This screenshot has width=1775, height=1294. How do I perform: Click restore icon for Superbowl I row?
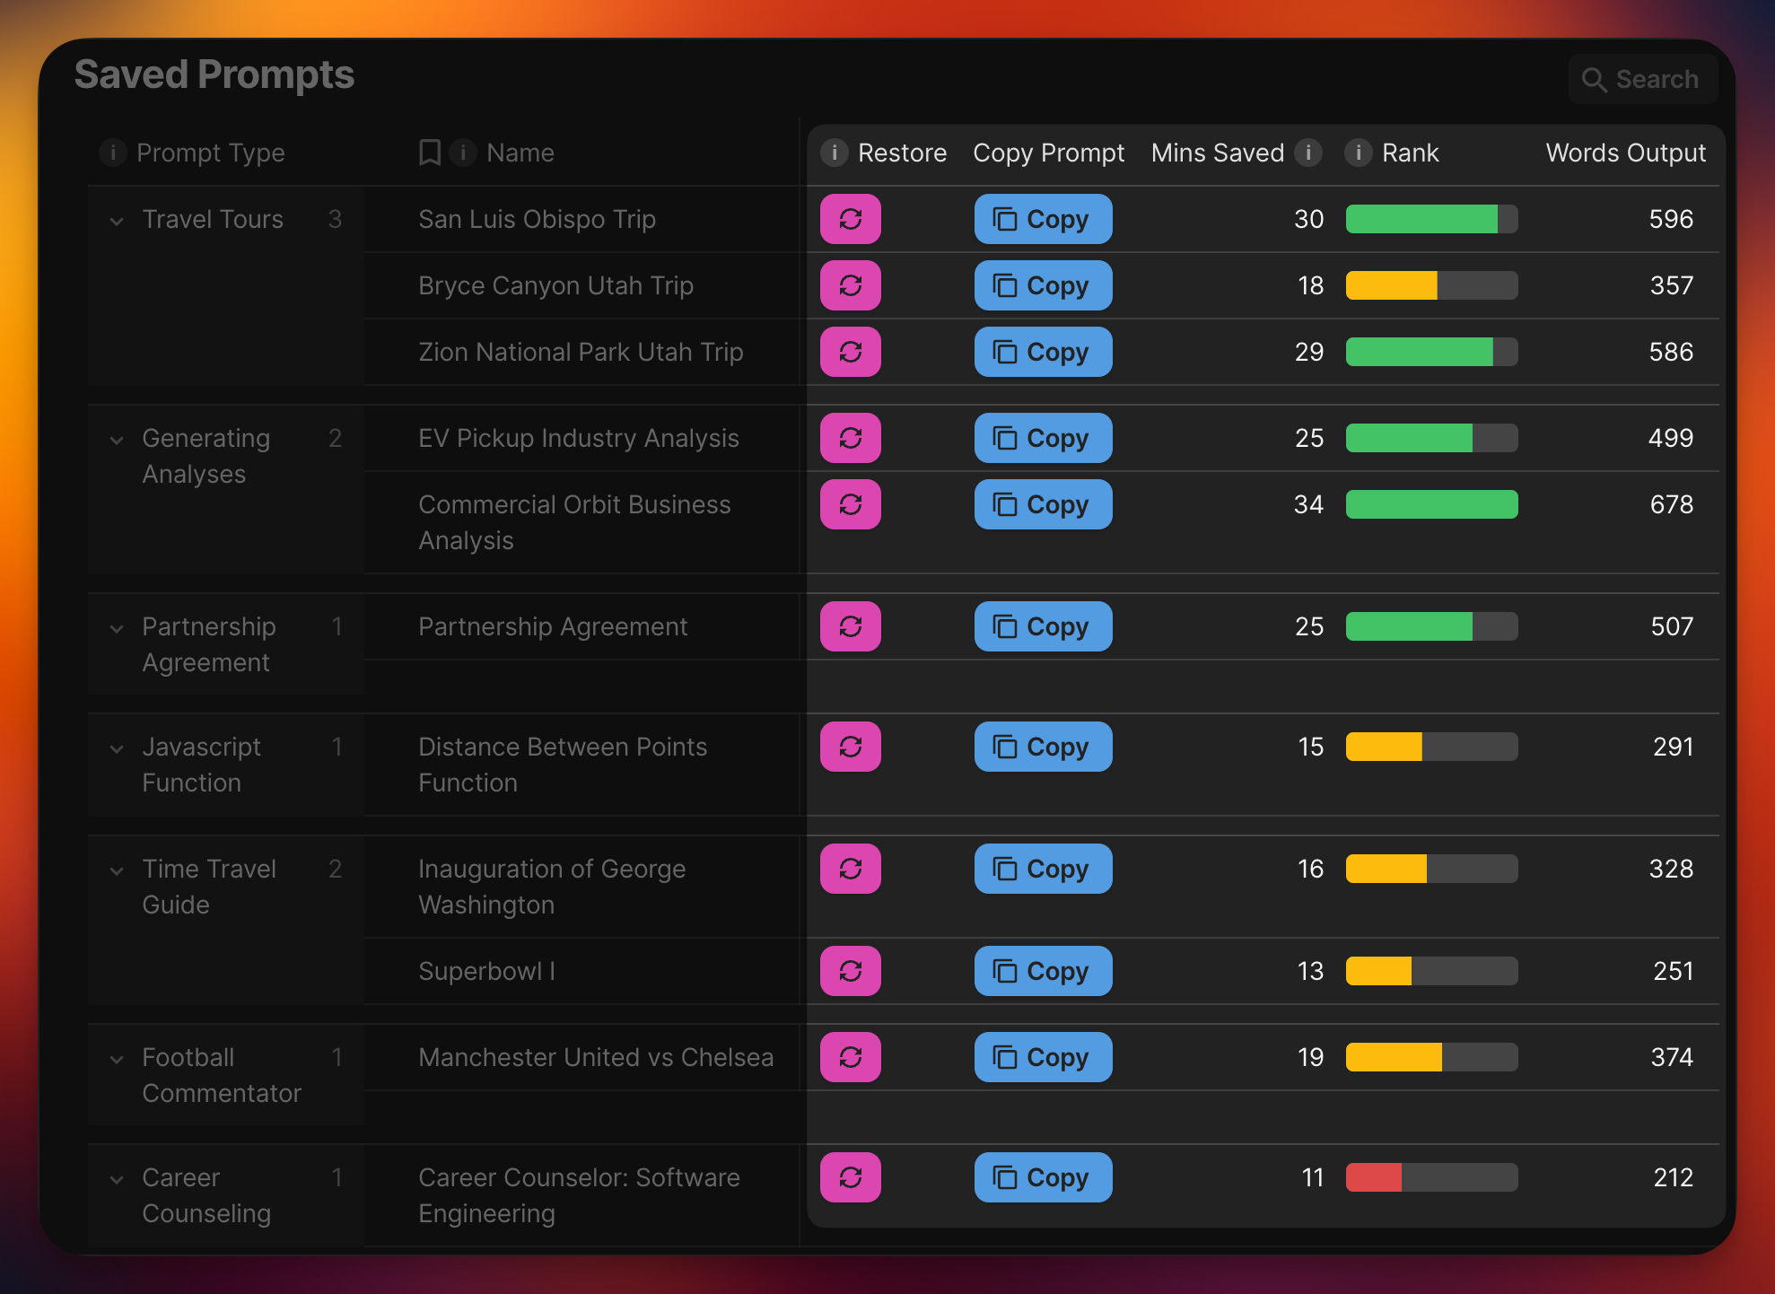click(850, 971)
